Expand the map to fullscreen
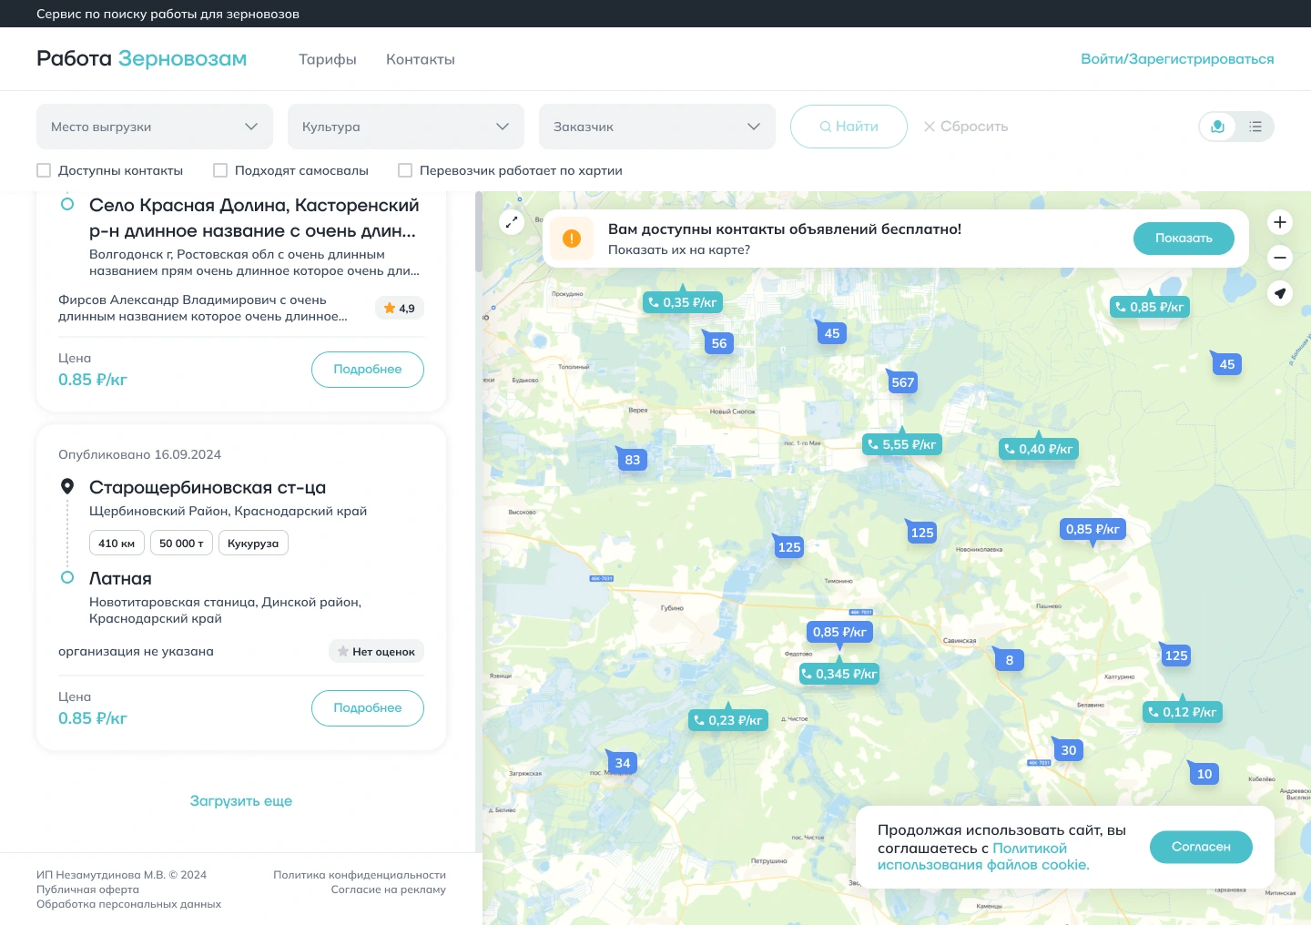The width and height of the screenshot is (1311, 925). (512, 222)
